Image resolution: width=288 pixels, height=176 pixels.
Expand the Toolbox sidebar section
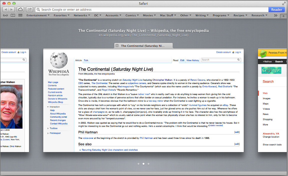click(52, 128)
